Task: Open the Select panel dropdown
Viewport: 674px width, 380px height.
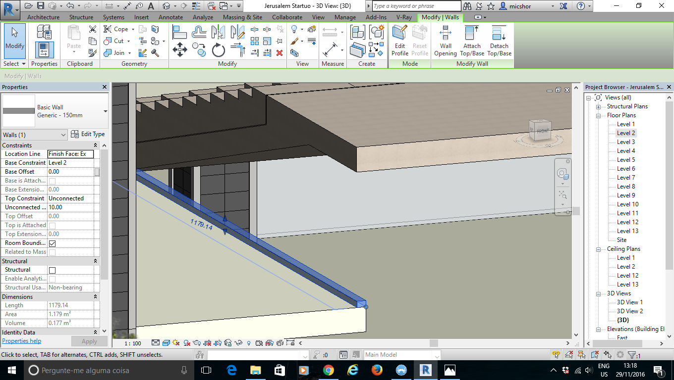Action: click(14, 64)
